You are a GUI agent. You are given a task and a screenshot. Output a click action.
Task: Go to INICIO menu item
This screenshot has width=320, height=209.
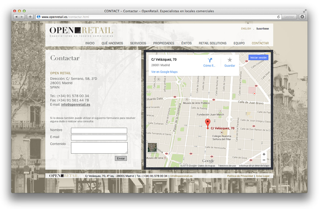pyautogui.click(x=90, y=43)
